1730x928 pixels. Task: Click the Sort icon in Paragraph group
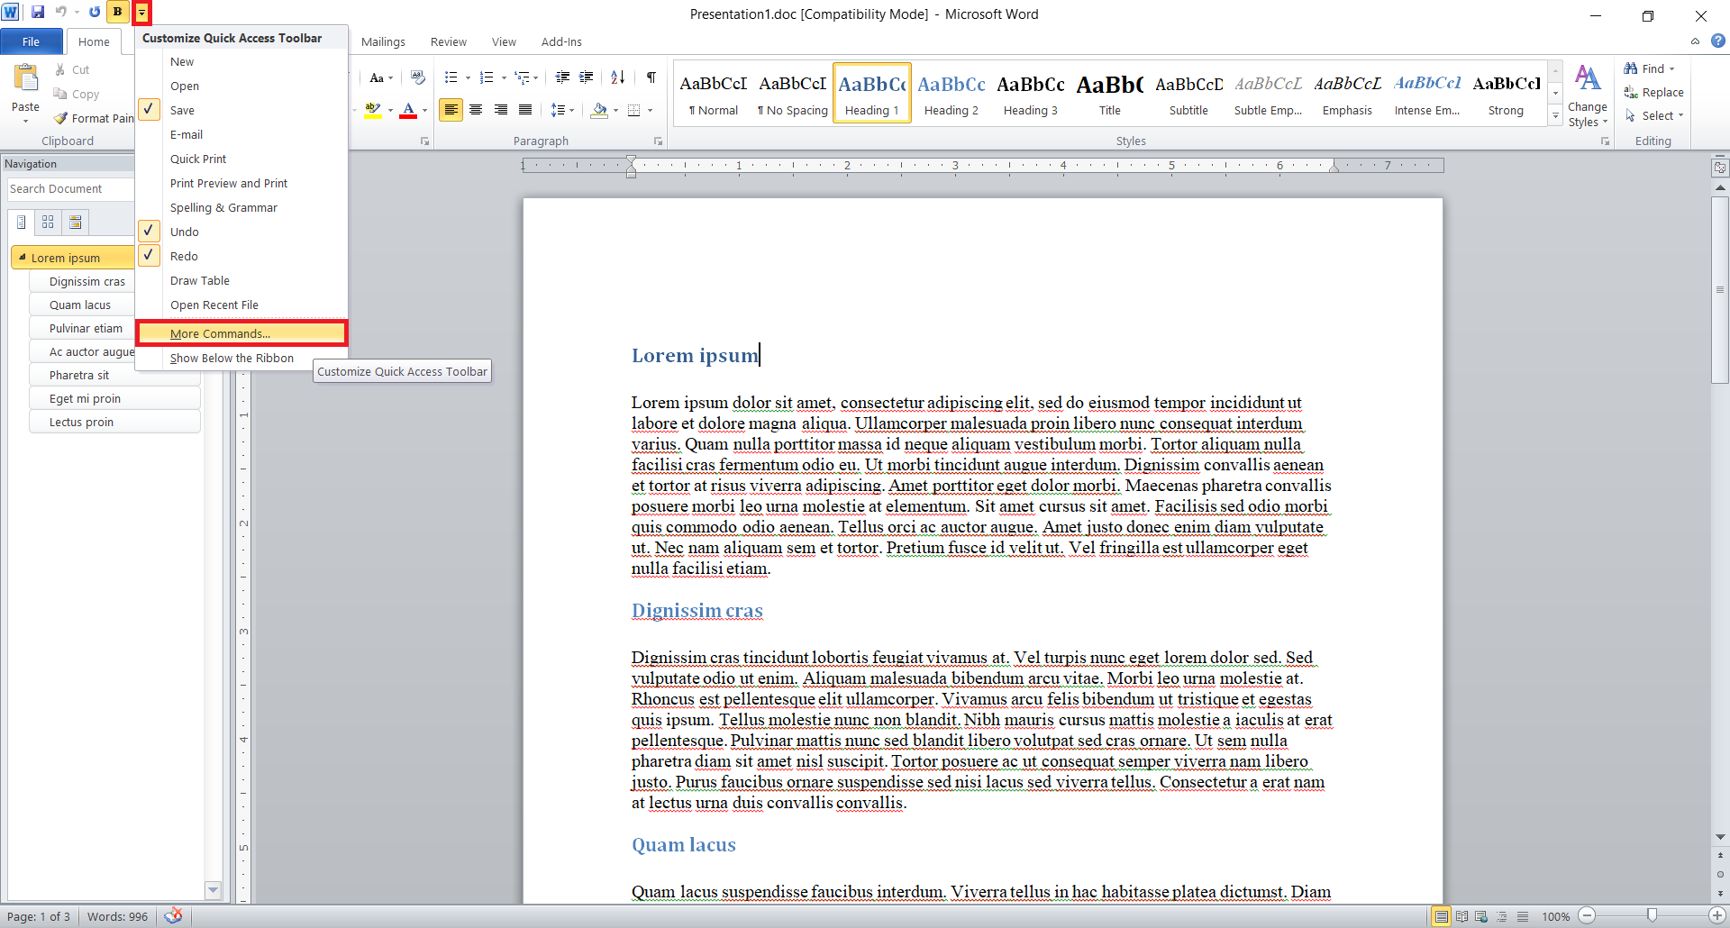pos(617,77)
